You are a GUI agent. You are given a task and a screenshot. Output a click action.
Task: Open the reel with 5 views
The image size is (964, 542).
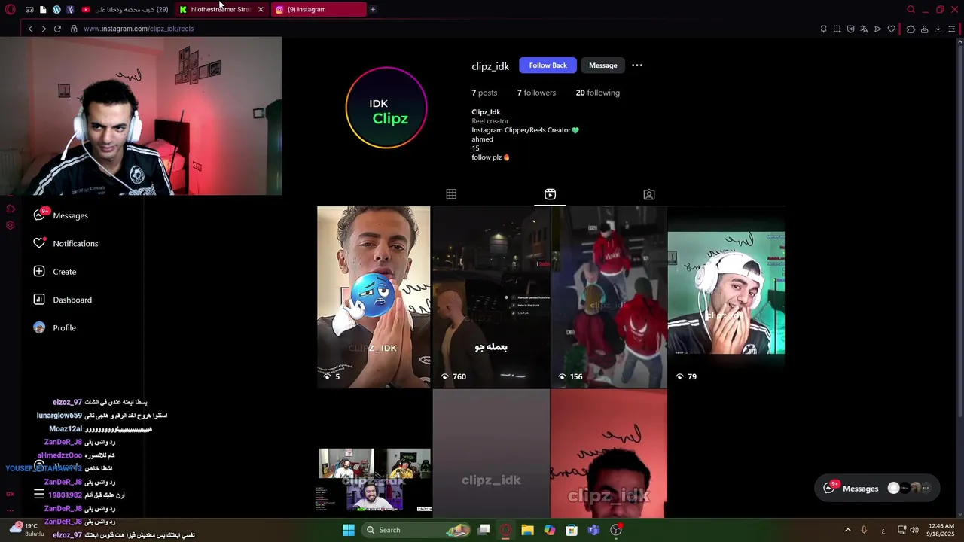click(x=374, y=297)
